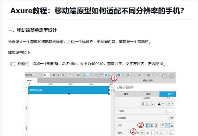The image size is (198, 136).
Task: Align text left in top toolbar
Action: 86,75
